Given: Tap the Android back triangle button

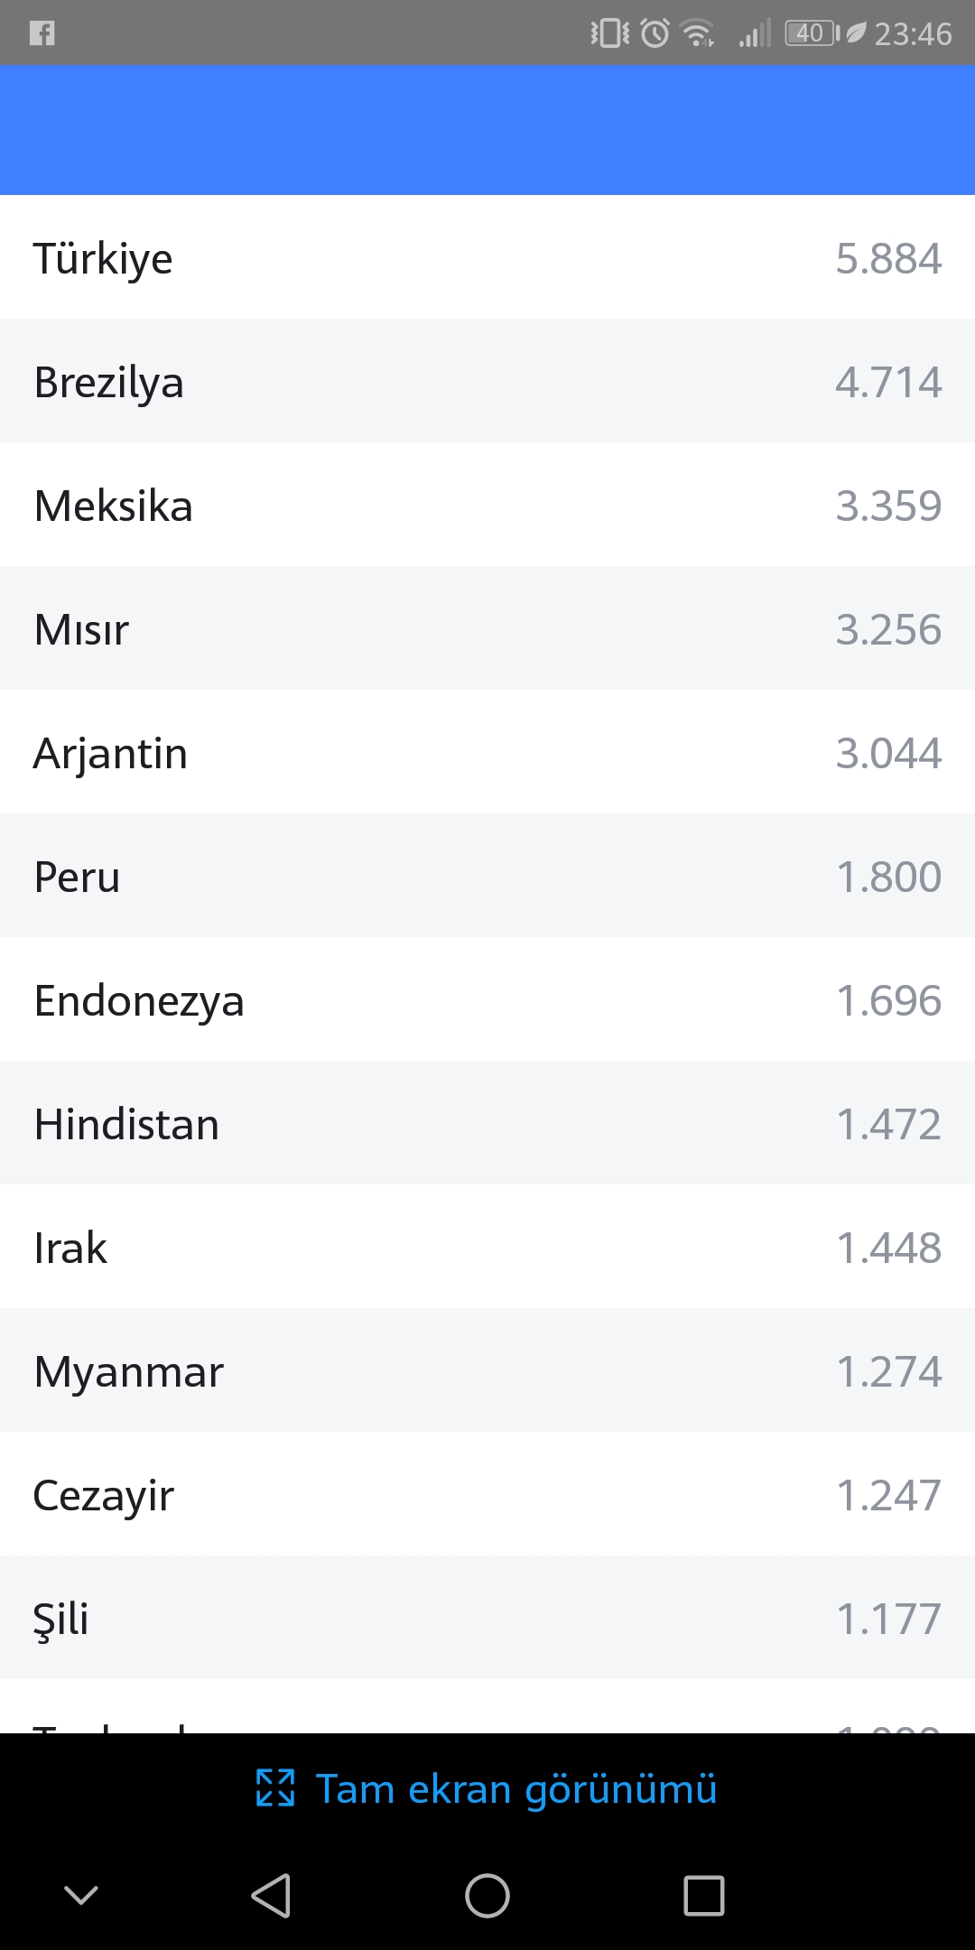Looking at the screenshot, I should (x=271, y=1895).
